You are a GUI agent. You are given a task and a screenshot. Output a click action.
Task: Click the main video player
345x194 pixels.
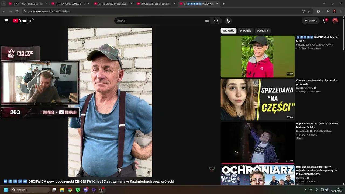point(110,102)
